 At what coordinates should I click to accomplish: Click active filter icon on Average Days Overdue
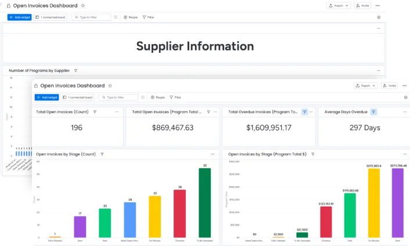pos(373,112)
